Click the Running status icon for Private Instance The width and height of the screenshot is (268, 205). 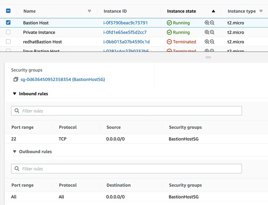coord(169,32)
